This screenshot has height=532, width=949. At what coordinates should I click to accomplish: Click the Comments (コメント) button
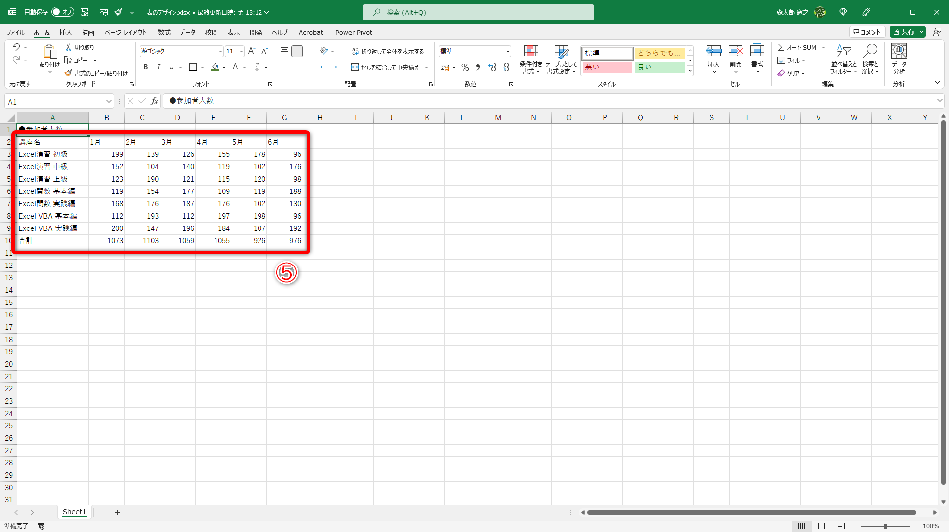click(867, 32)
